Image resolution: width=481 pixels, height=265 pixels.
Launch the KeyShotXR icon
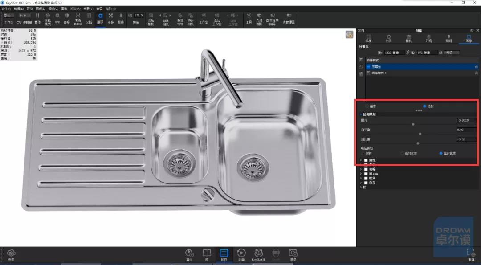(259, 255)
